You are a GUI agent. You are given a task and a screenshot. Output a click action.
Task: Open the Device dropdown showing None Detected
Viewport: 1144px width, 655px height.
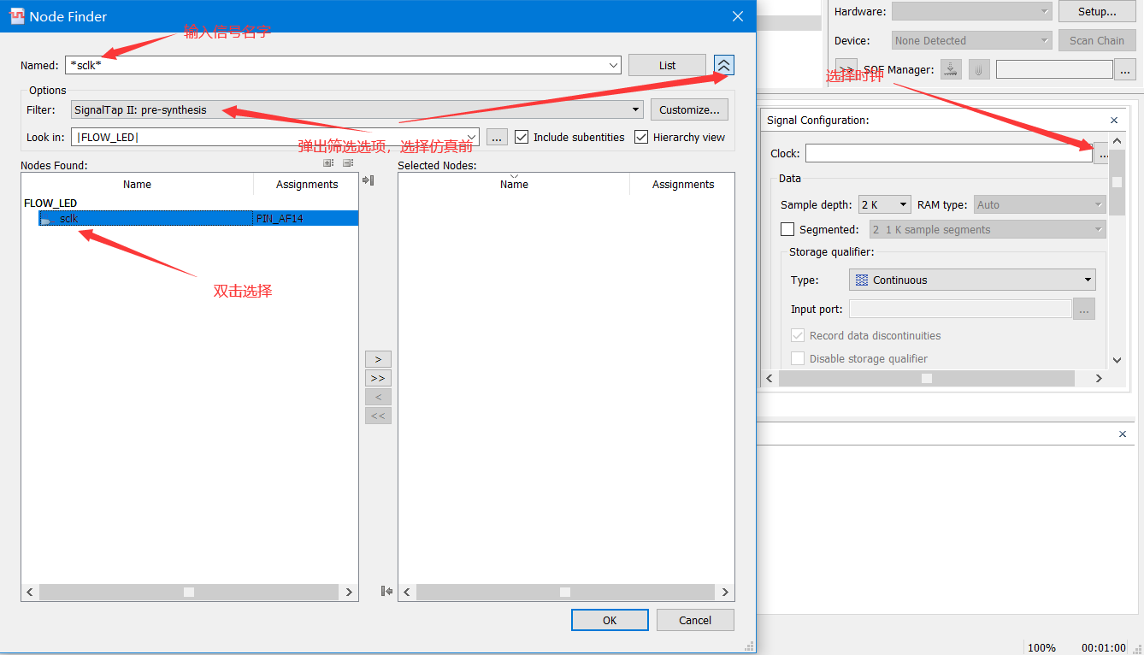coord(972,40)
